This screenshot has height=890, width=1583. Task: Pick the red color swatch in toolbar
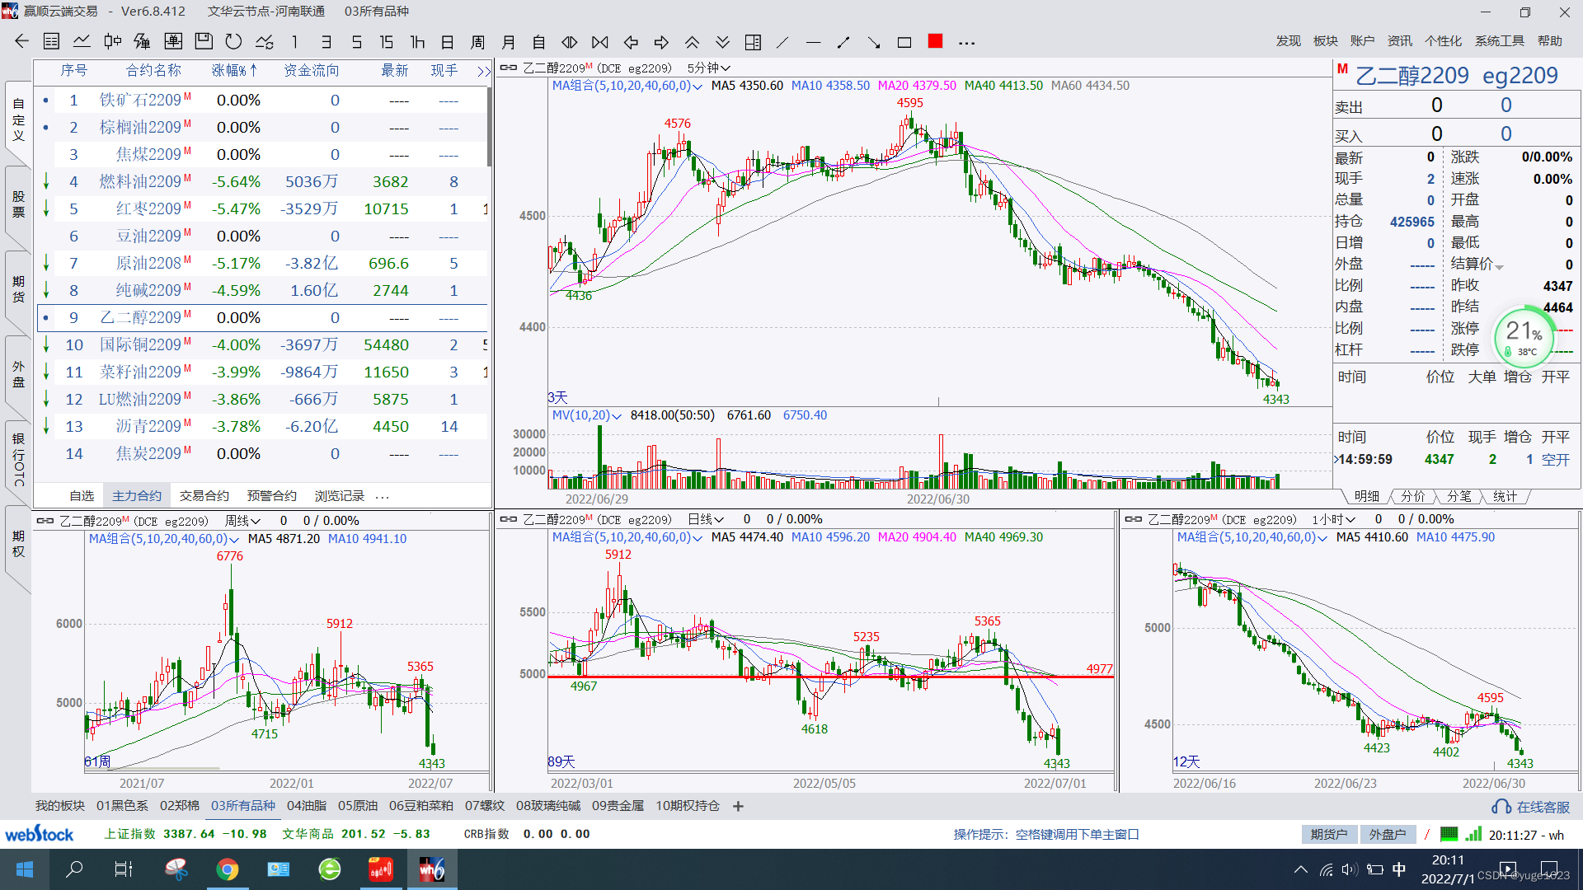(935, 41)
